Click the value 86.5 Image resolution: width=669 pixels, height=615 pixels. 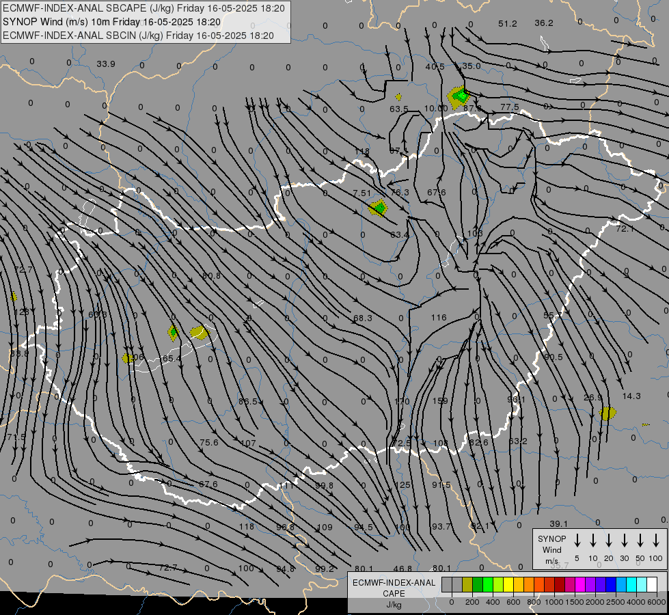(248, 402)
